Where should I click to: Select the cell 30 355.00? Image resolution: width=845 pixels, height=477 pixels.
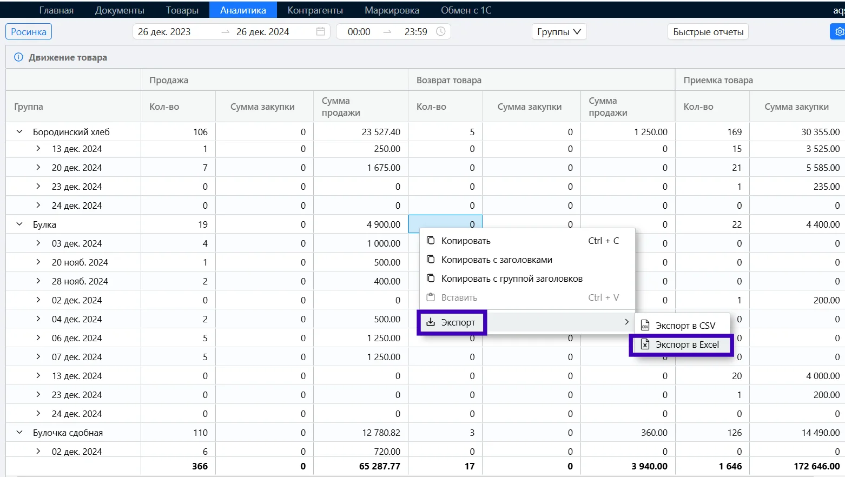pyautogui.click(x=797, y=132)
